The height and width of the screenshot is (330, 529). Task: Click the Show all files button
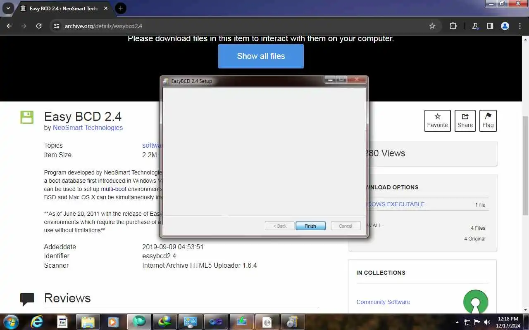coord(261,56)
